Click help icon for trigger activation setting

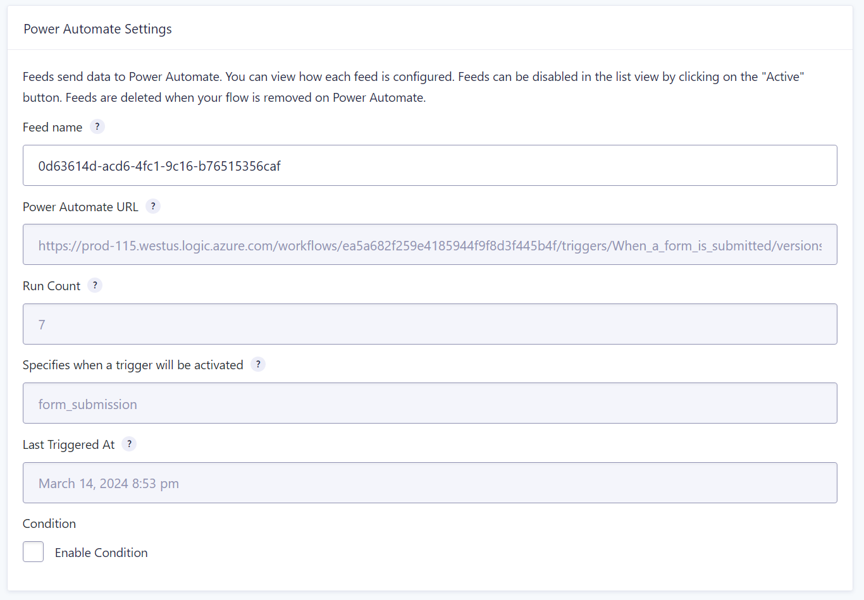(258, 364)
